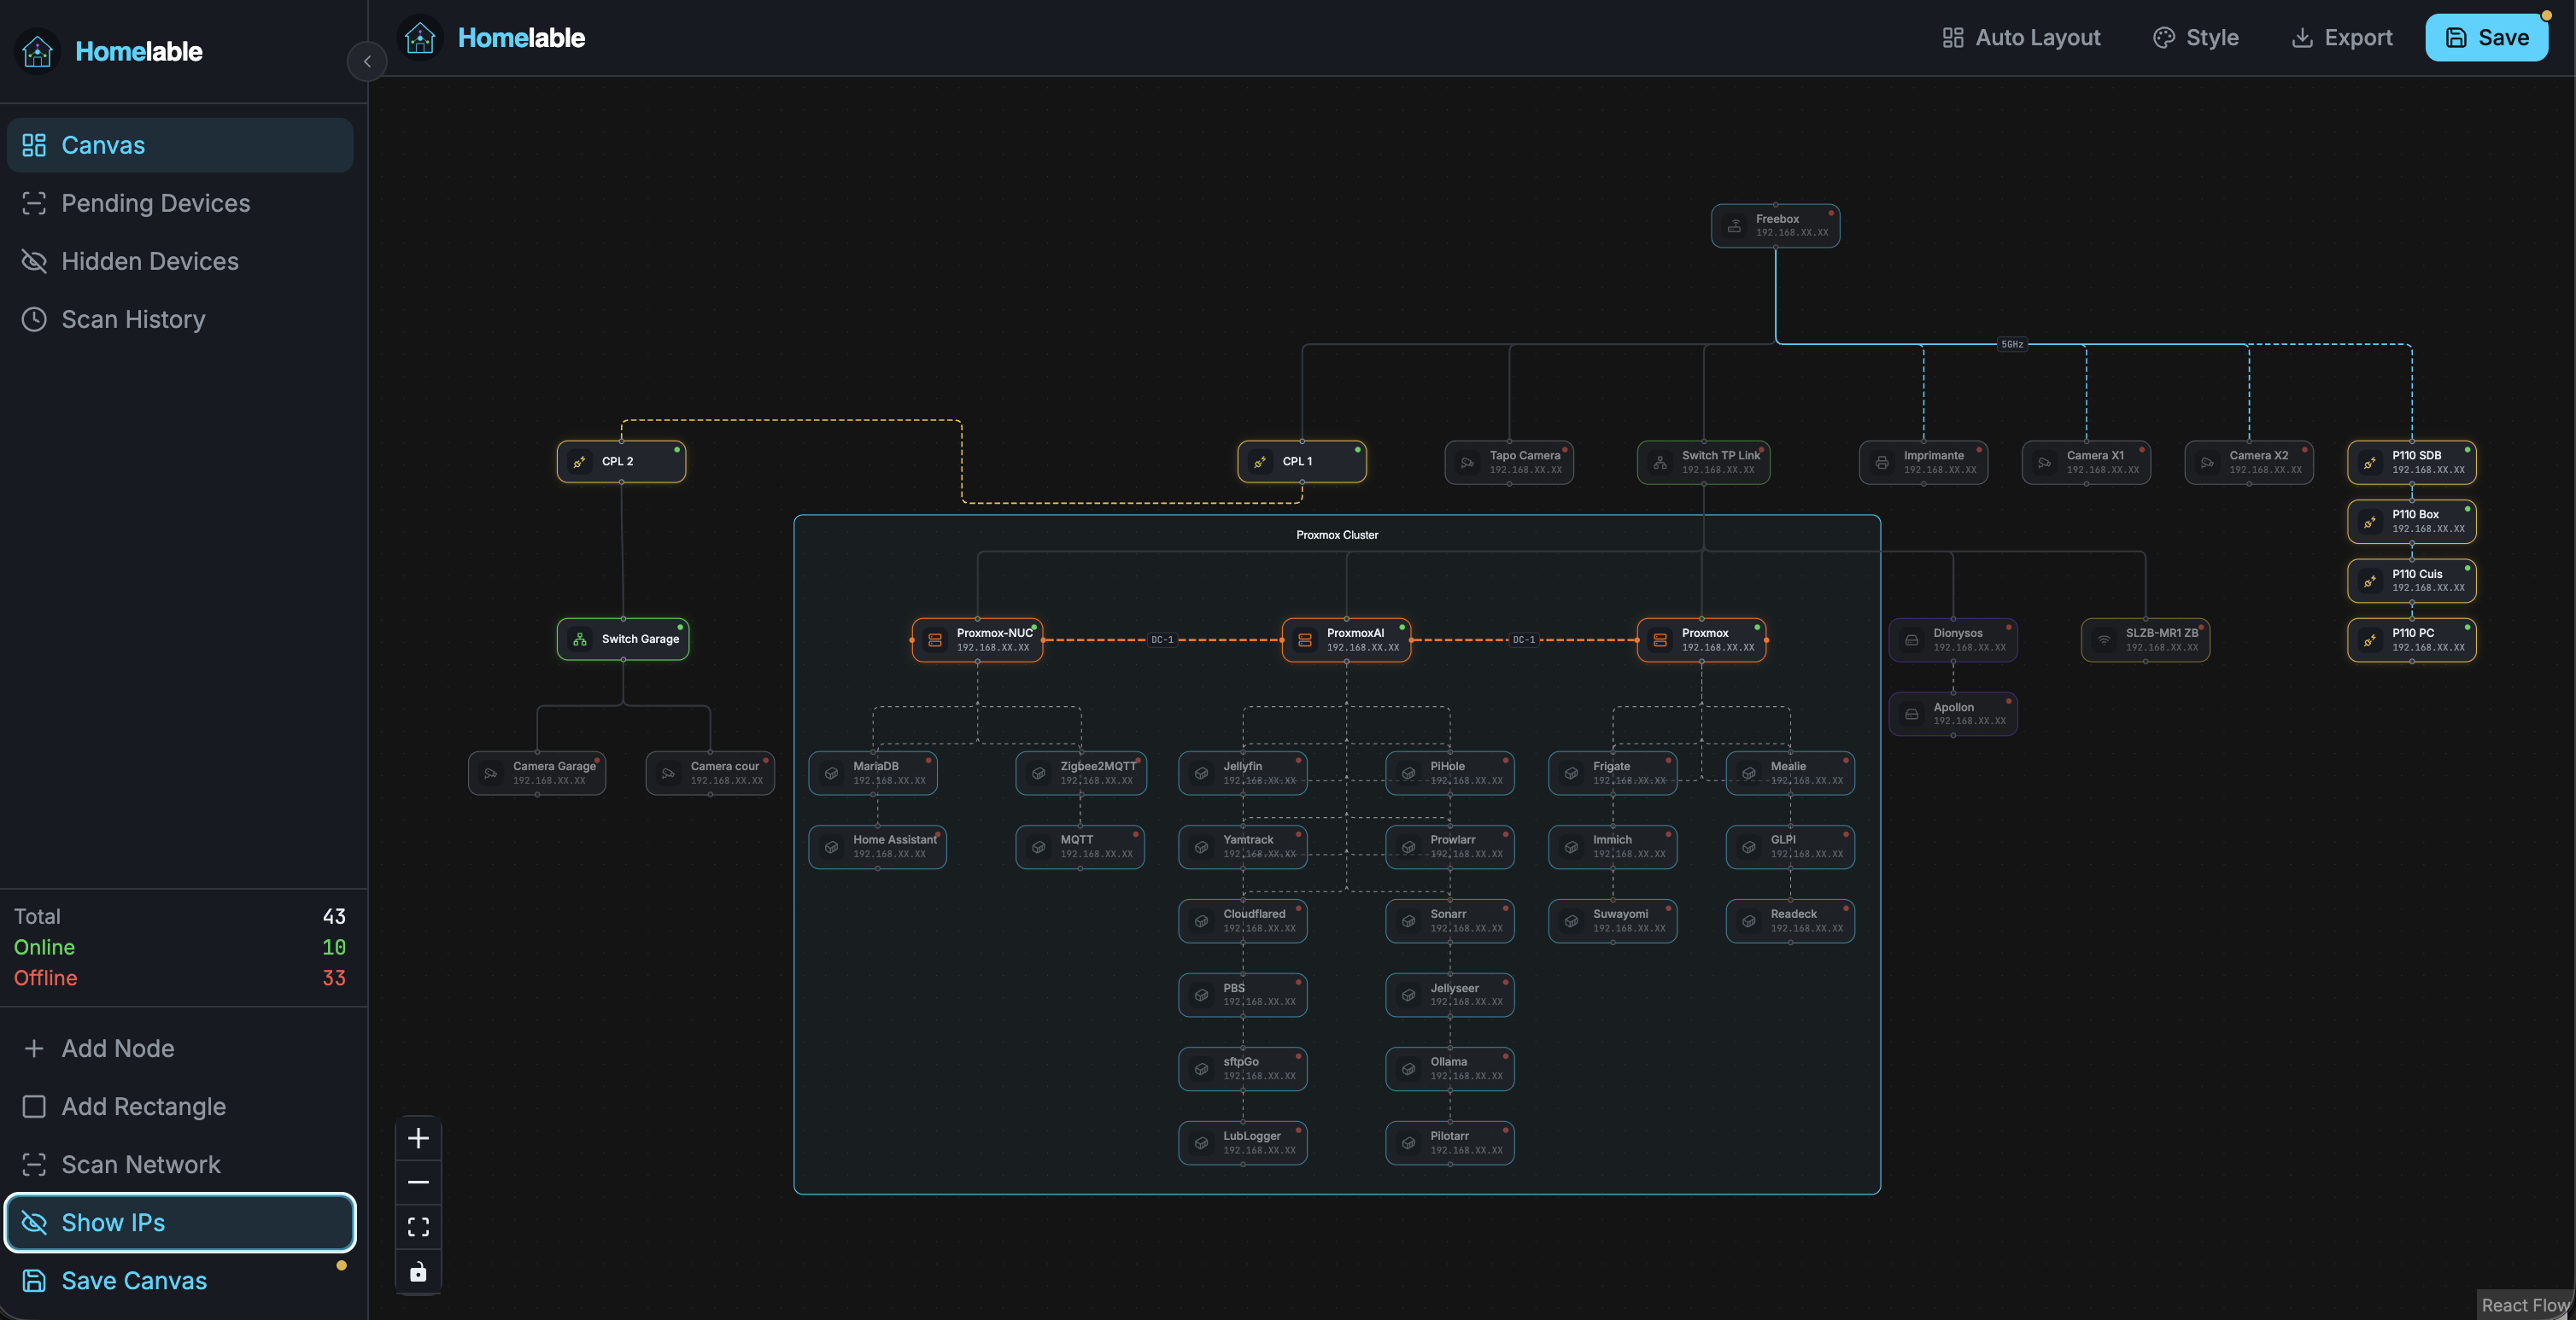Open the Canvas view
The width and height of the screenshot is (2576, 1320).
tap(180, 145)
